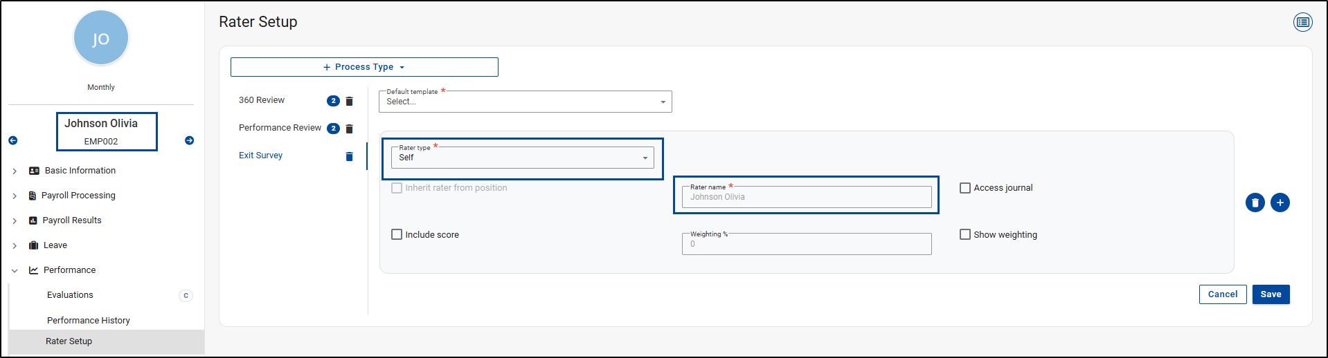1328x358 pixels.
Task: Toggle the Show weighting checkbox
Action: (x=964, y=235)
